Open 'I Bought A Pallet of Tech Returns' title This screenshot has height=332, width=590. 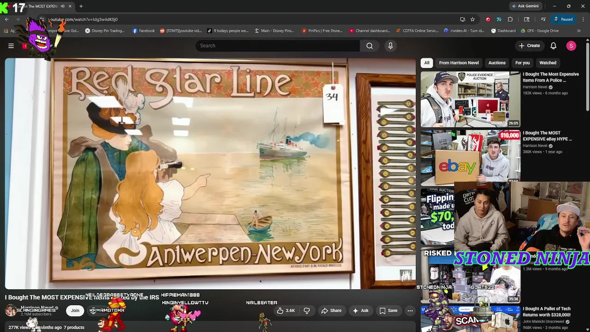point(546,312)
